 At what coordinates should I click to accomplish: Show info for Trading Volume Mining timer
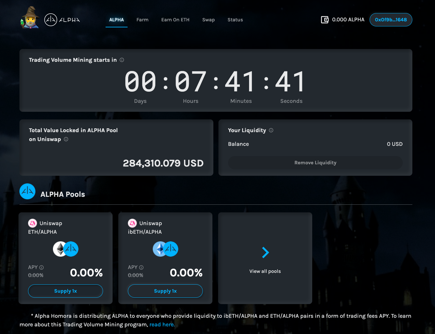click(x=122, y=60)
